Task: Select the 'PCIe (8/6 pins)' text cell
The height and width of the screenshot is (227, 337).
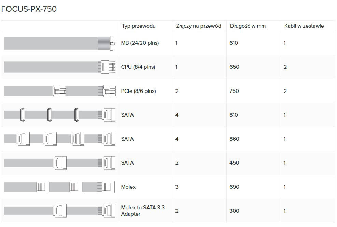Action: pos(138,91)
